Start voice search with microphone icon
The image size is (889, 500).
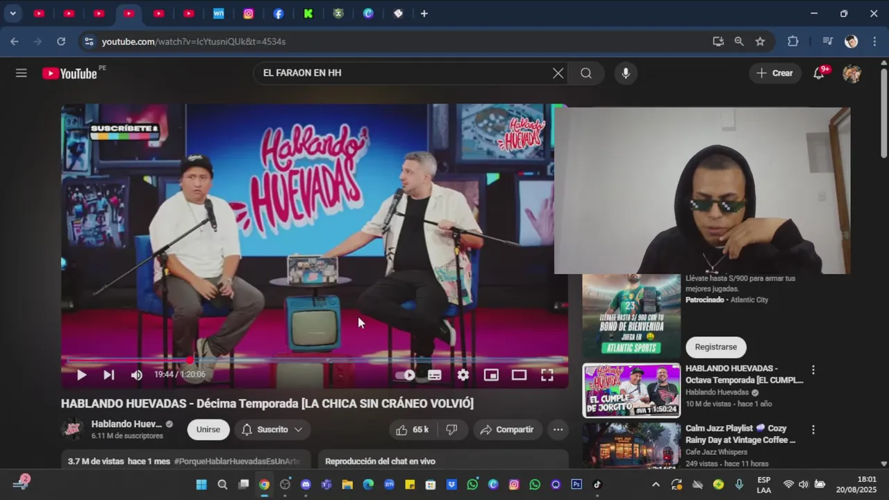click(x=626, y=73)
